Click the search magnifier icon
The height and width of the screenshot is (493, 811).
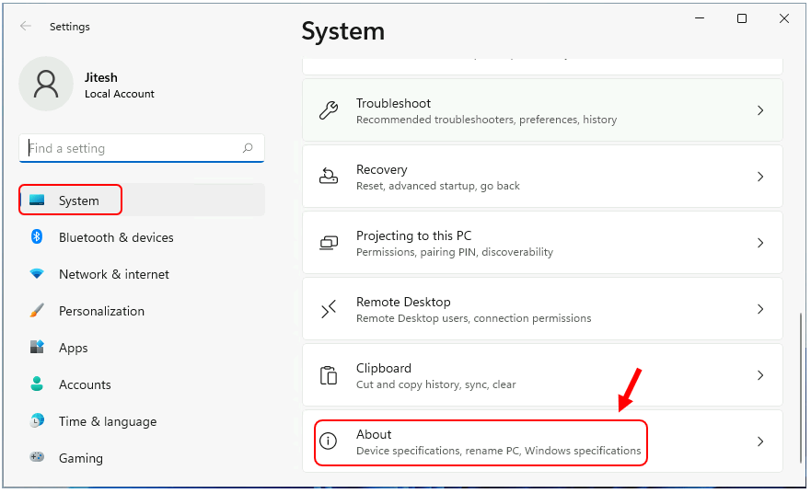point(248,148)
